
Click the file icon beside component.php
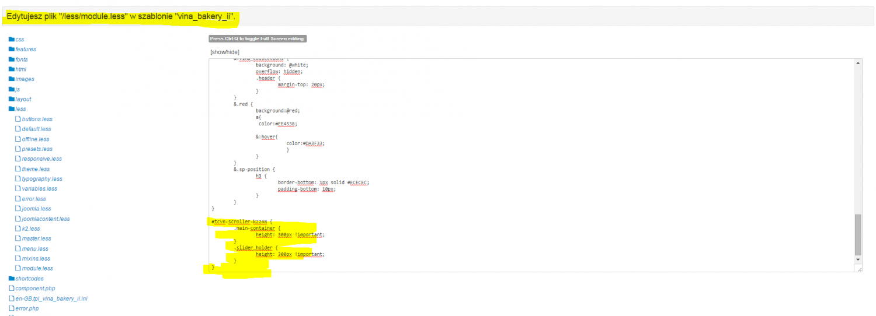point(11,289)
